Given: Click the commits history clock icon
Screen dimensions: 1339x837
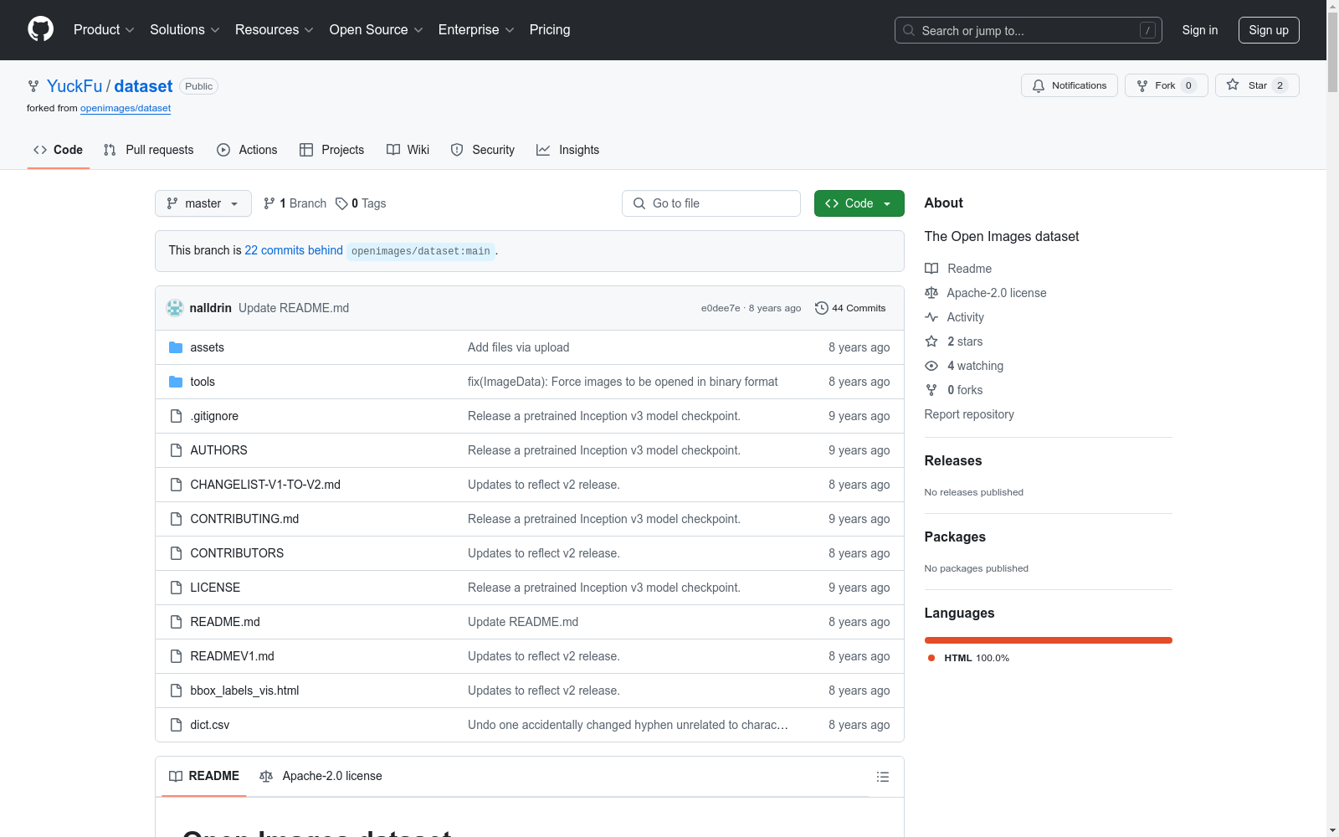Looking at the screenshot, I should 822,308.
